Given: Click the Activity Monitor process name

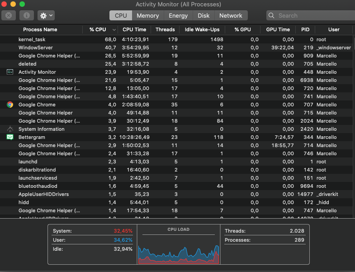Looking at the screenshot, I should pos(37,72).
